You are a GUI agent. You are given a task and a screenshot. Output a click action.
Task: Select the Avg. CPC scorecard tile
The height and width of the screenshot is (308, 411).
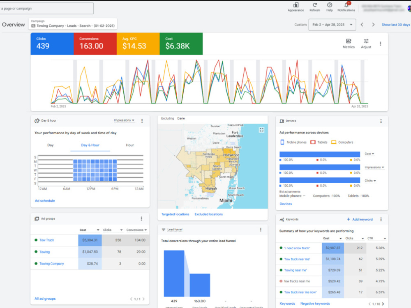[138, 44]
